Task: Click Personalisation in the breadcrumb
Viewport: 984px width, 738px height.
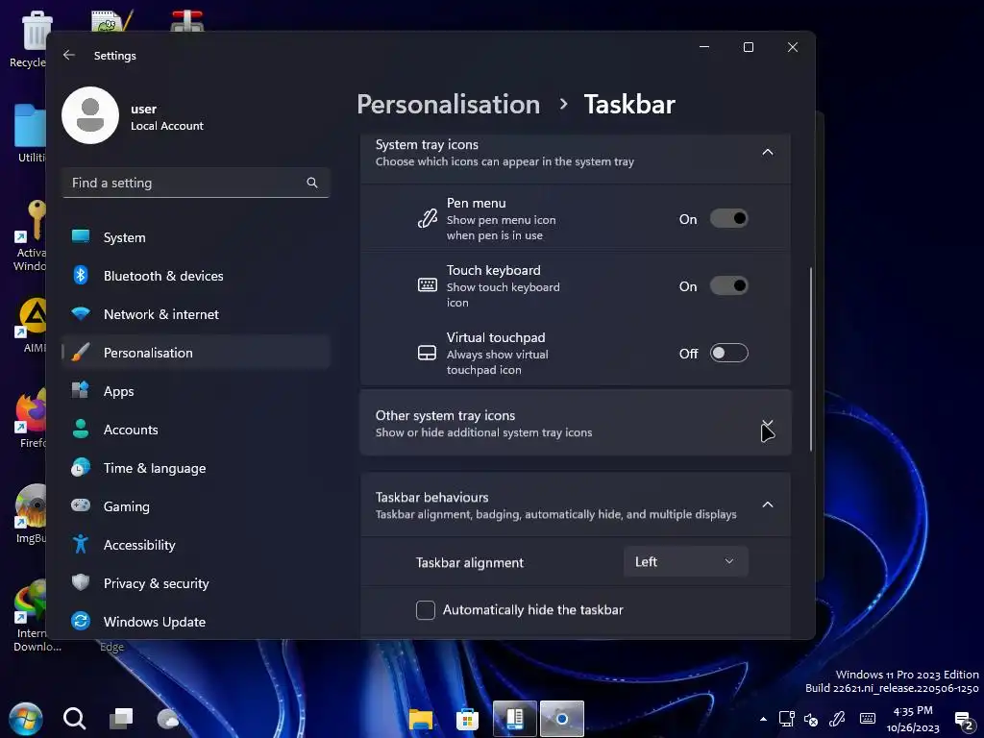Action: click(x=448, y=104)
